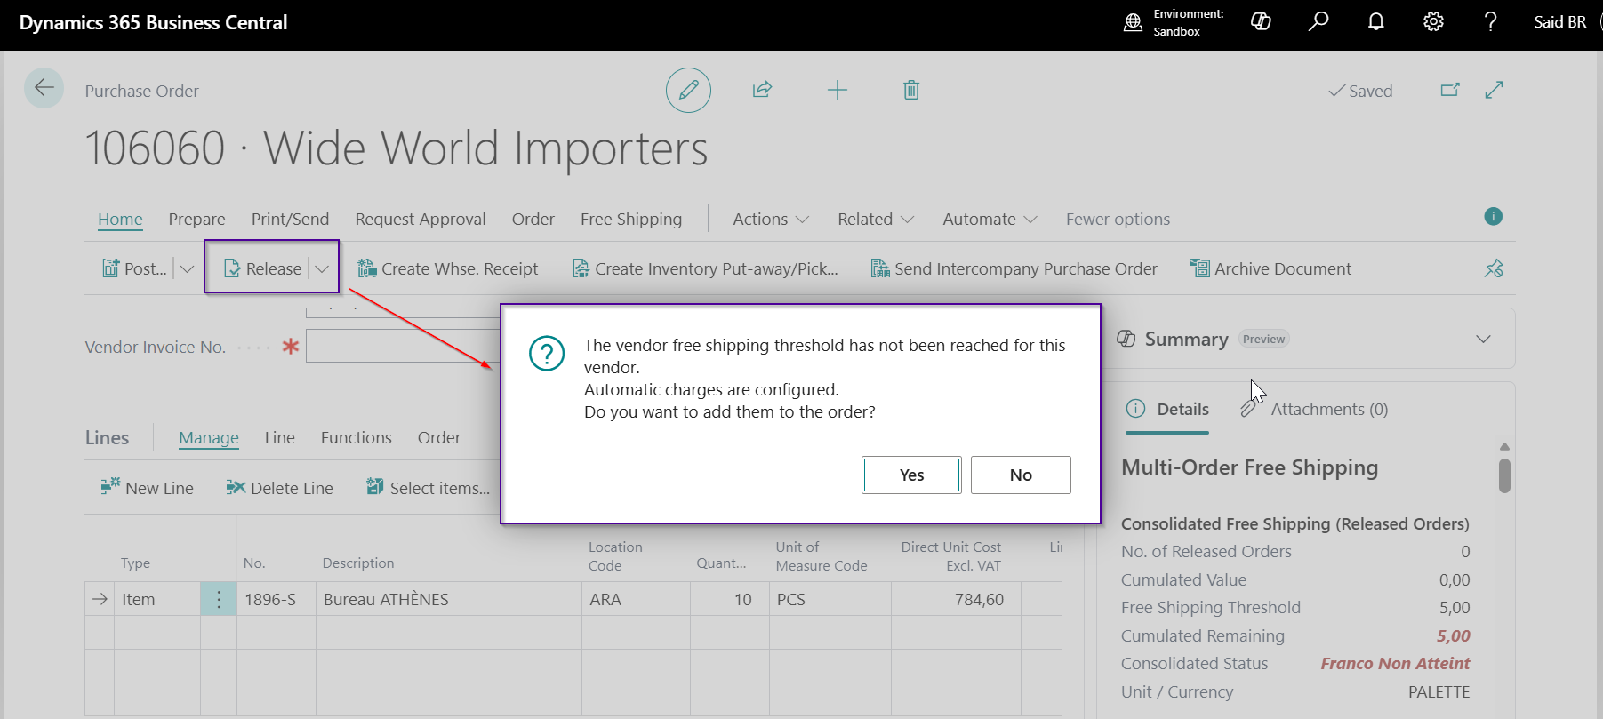1603x719 pixels.
Task: Click Type cell Item
Action: pyautogui.click(x=156, y=600)
